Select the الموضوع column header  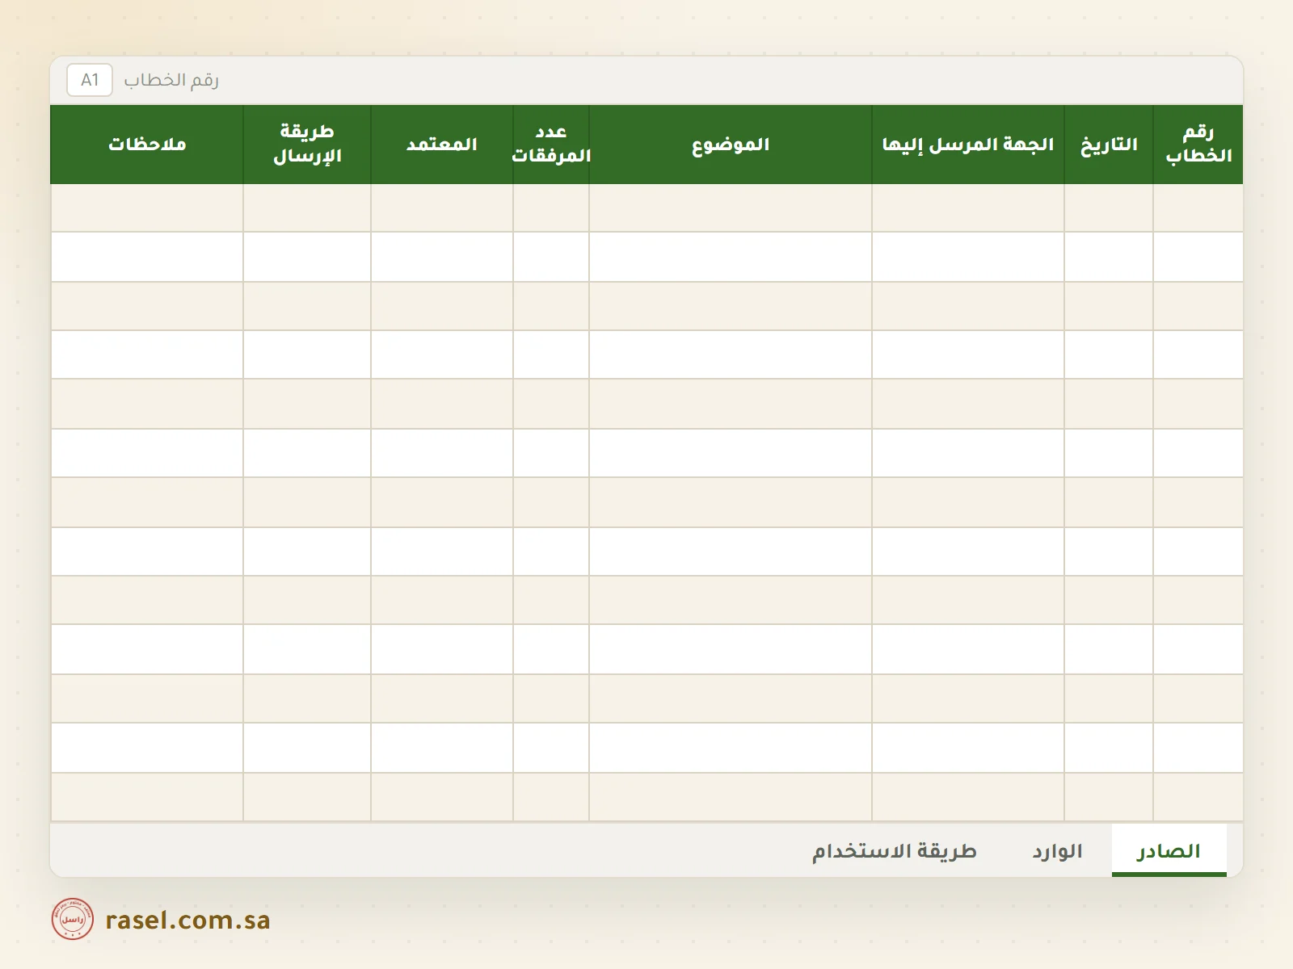(x=731, y=145)
